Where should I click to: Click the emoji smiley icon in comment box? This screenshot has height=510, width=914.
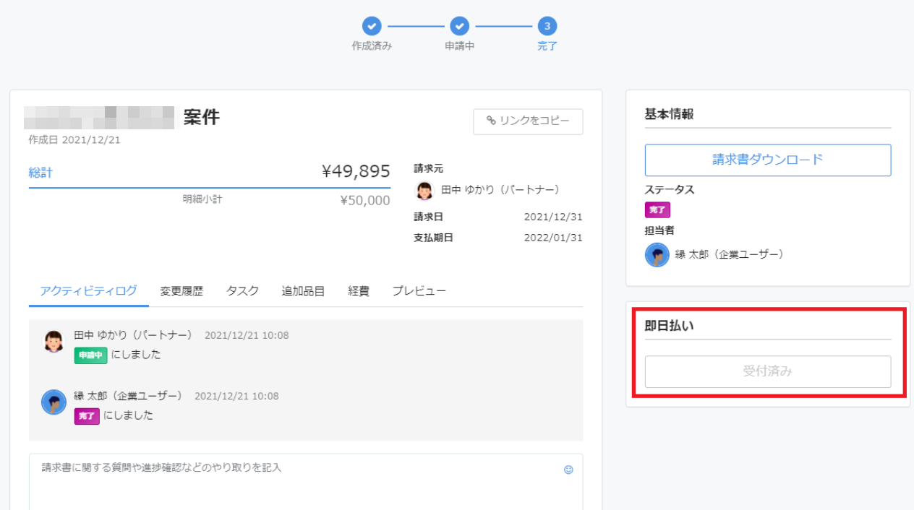point(568,470)
